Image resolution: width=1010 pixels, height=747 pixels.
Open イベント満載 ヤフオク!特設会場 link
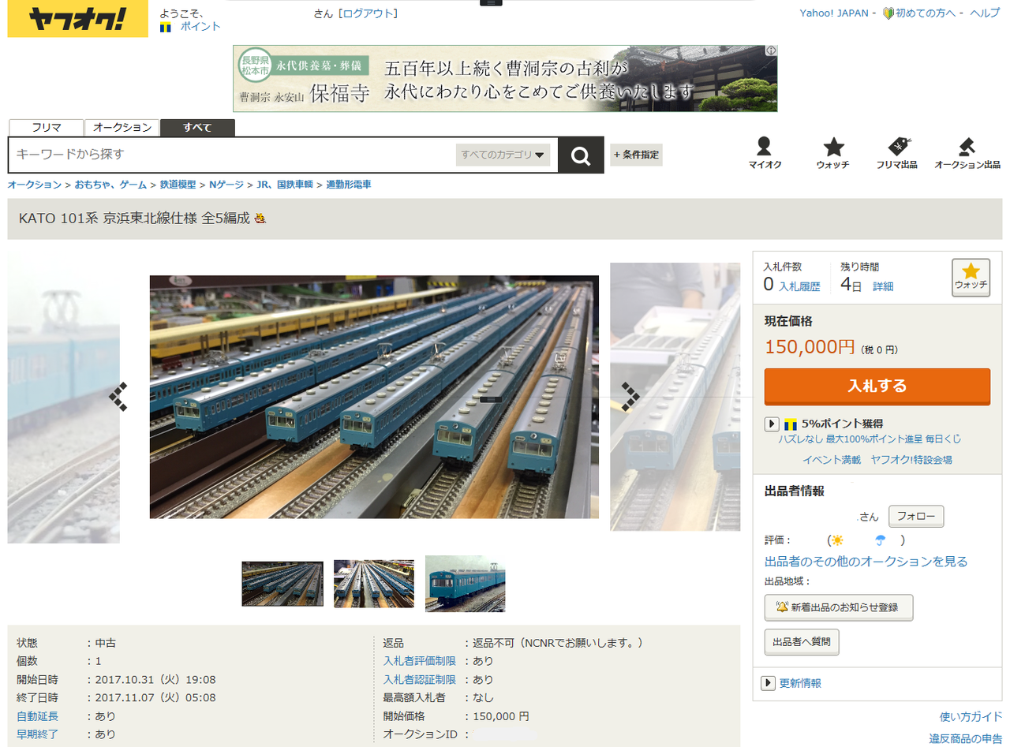coord(877,460)
